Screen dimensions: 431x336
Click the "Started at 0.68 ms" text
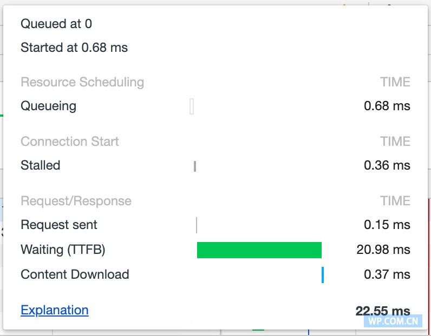tap(74, 48)
